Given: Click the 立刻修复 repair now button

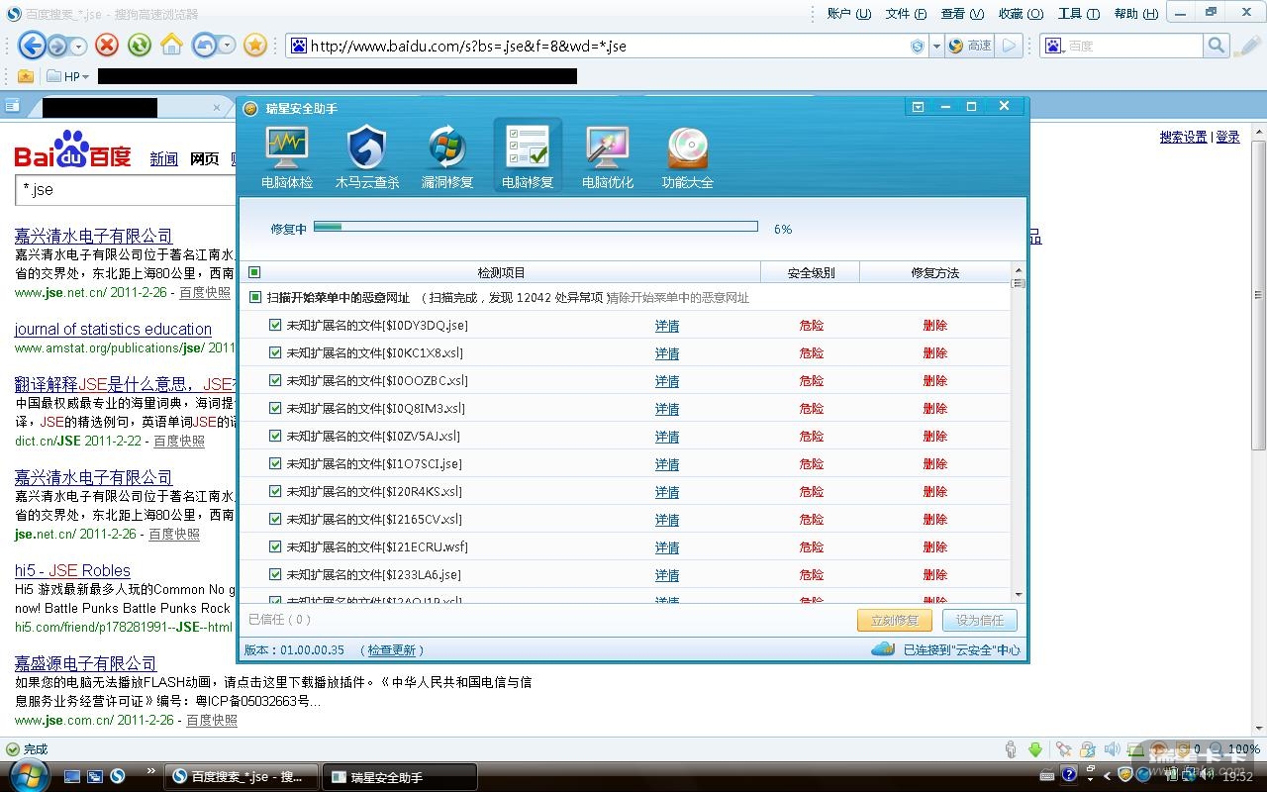Looking at the screenshot, I should click(x=895, y=620).
